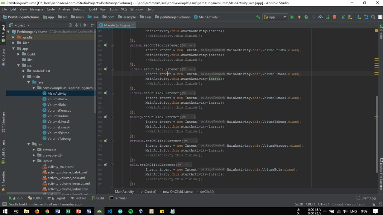Click override gutter icon at prisma line 41

tap(105, 45)
